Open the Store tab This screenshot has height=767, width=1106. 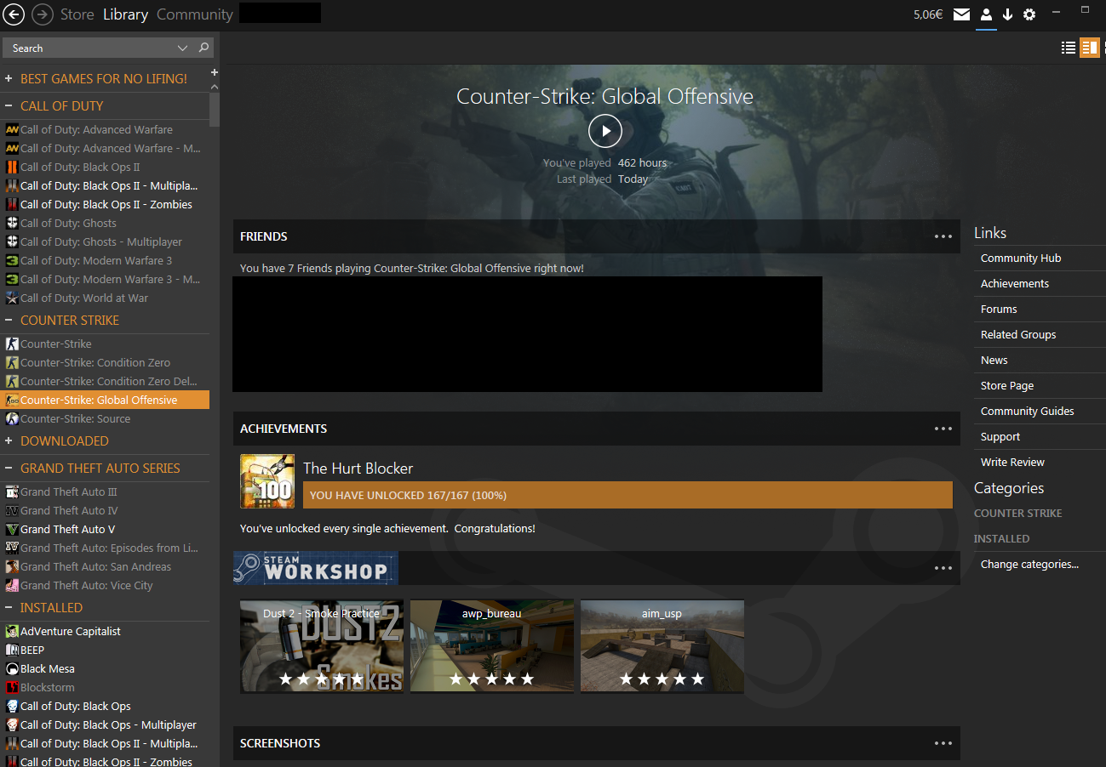(77, 14)
